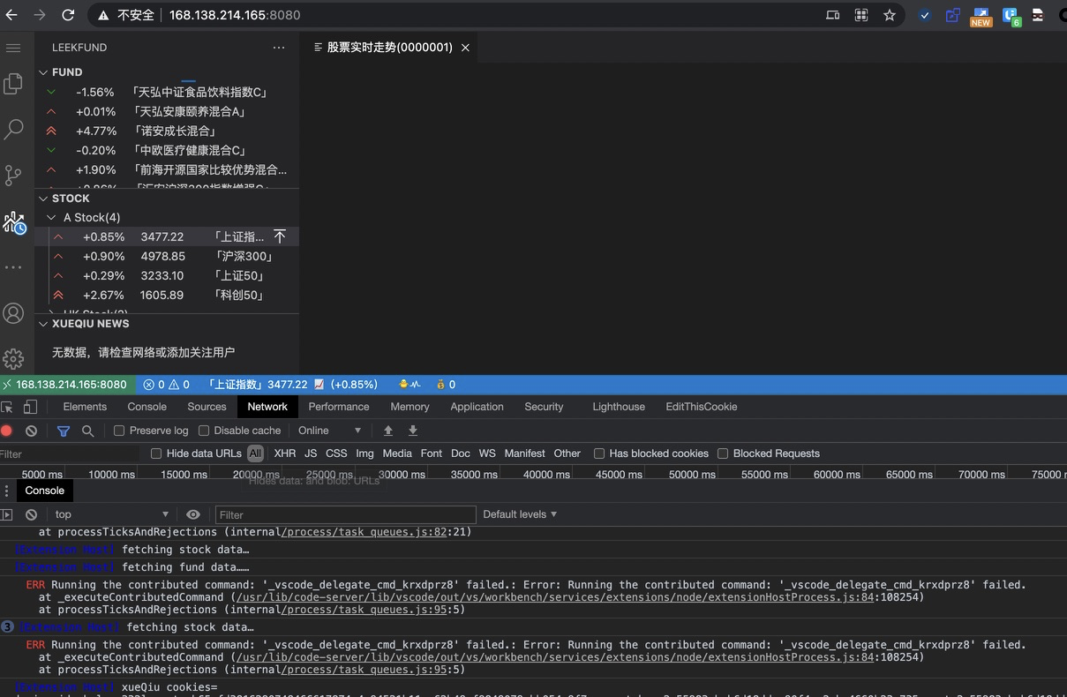
Task: Open the Default levels dropdown
Action: 520,514
